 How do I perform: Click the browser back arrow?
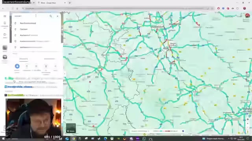[3, 8]
